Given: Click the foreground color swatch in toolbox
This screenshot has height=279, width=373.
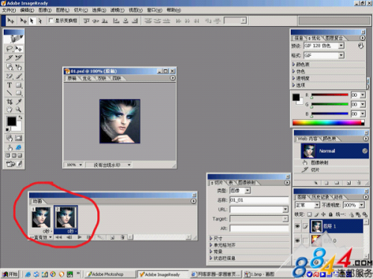Looking at the screenshot, I should (x=11, y=121).
